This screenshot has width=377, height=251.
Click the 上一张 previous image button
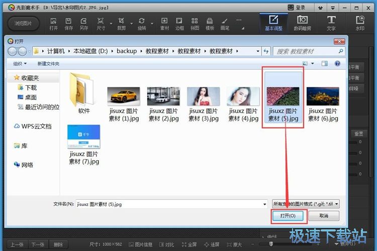click(x=17, y=244)
